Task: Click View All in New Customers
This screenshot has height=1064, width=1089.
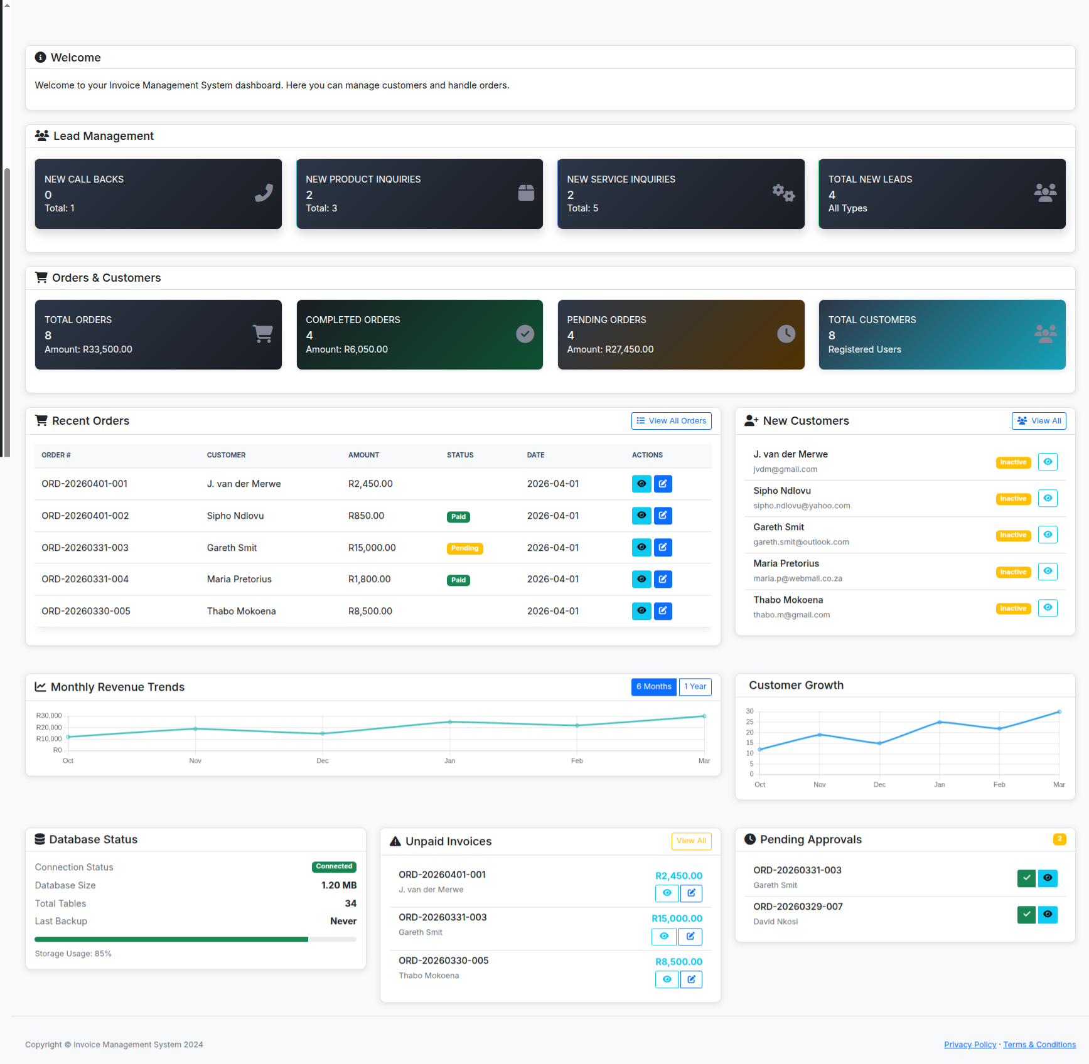Action: pyautogui.click(x=1039, y=421)
